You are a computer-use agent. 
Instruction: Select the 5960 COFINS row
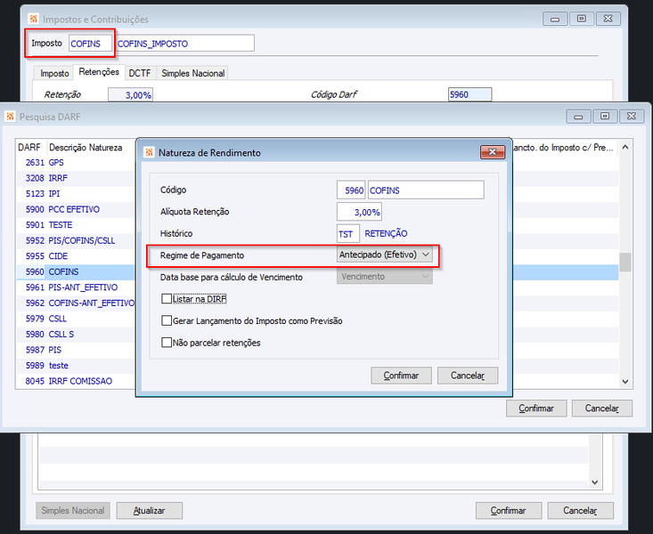coord(76,271)
